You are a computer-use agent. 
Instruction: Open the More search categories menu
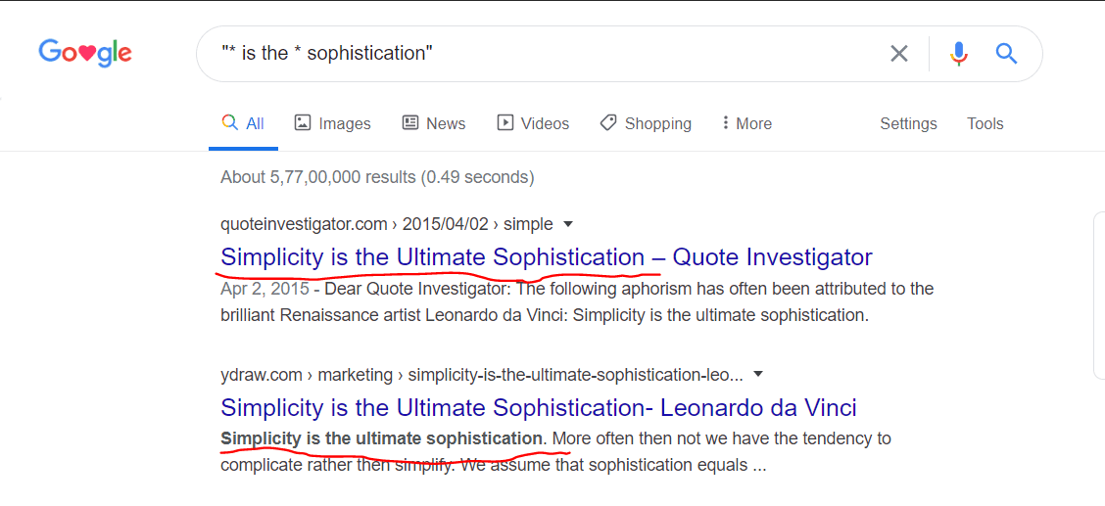(x=746, y=123)
